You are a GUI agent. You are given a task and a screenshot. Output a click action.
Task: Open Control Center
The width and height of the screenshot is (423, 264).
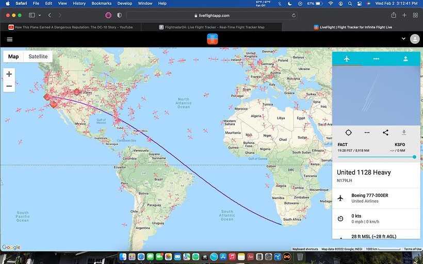(x=360, y=4)
